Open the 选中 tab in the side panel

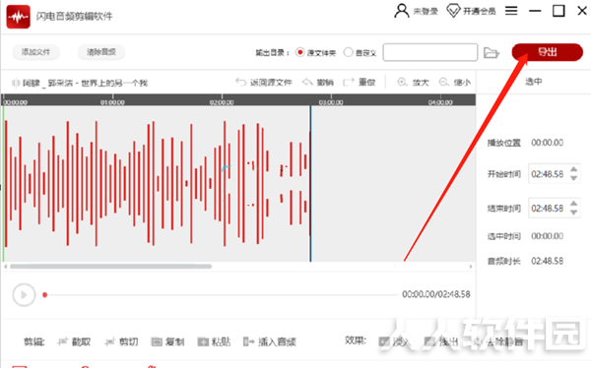534,82
